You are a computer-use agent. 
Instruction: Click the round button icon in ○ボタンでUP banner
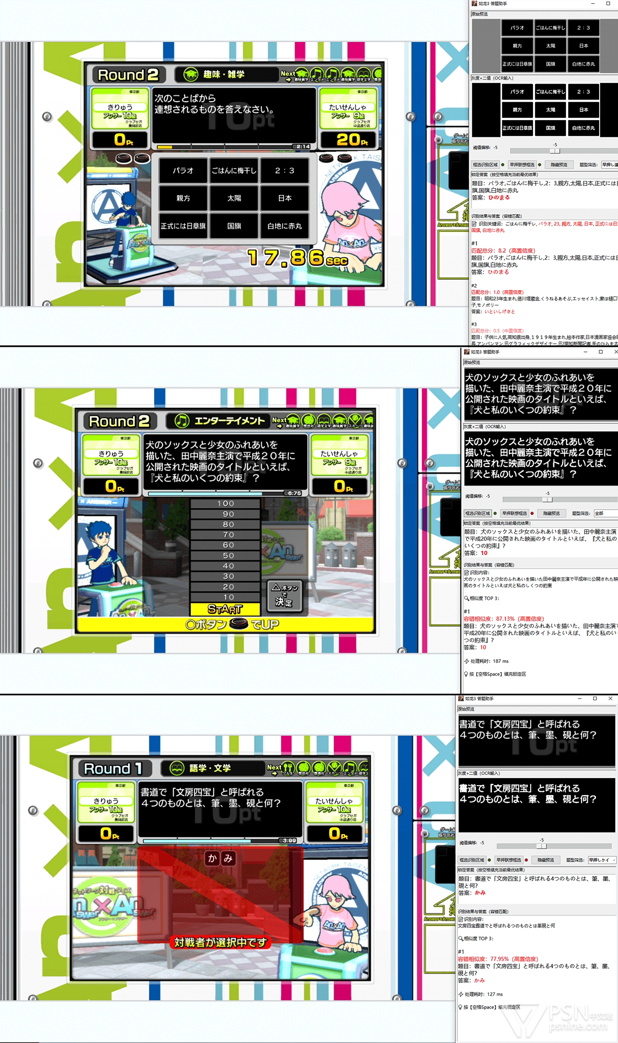pyautogui.click(x=239, y=624)
